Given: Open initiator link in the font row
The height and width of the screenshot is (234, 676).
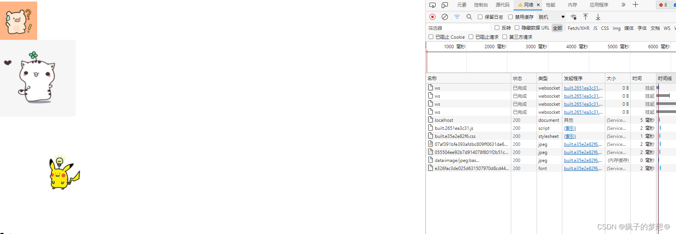Looking at the screenshot, I should [x=583, y=169].
